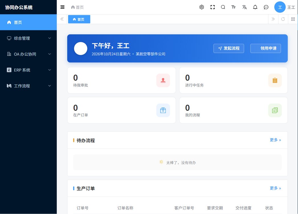Switch to the 首页 page tab
Viewport: 298px width, 214px height.
(79, 19)
